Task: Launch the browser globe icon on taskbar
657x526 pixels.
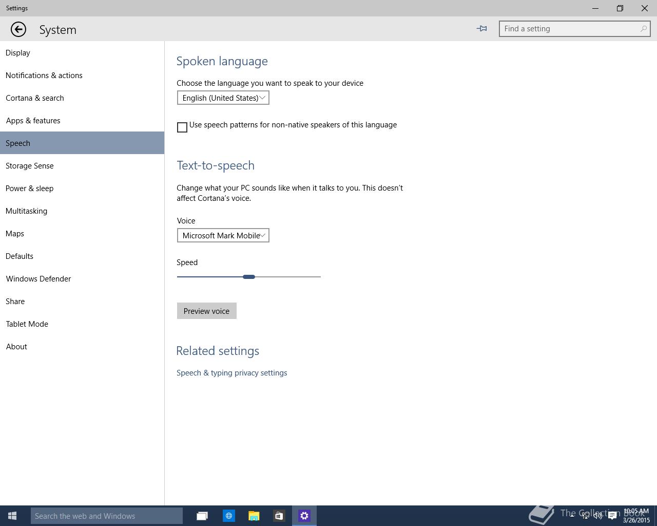Action: tap(229, 516)
